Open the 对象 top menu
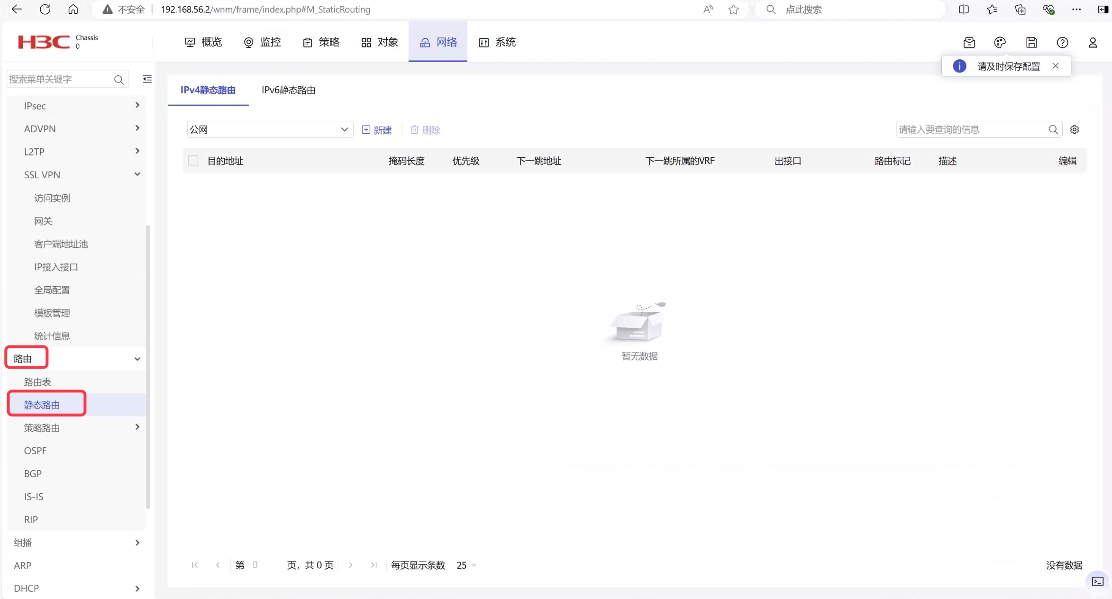 (x=380, y=42)
